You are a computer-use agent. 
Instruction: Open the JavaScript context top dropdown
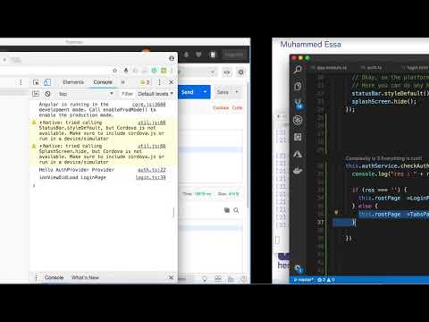pyautogui.click(x=86, y=94)
